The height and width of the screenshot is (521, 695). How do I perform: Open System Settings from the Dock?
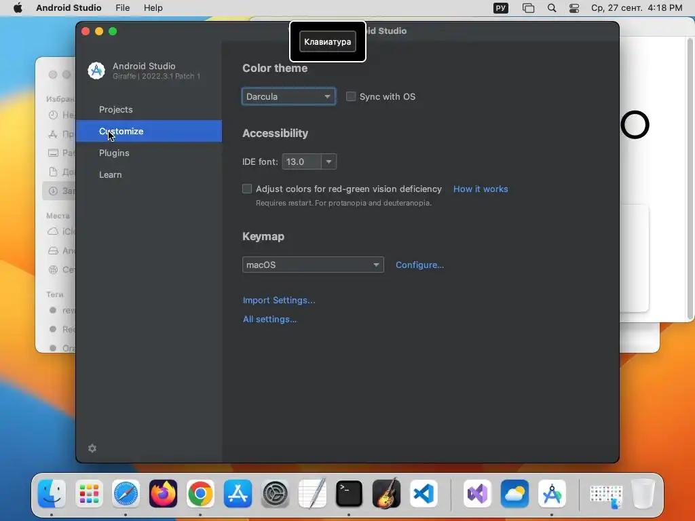[x=275, y=493]
